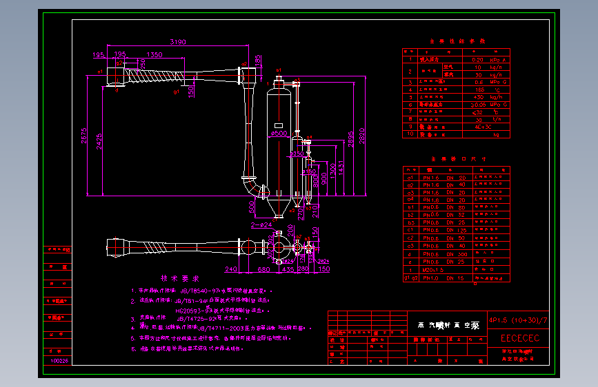Click the JB/T4711-2003 standard reference
Image resolution: width=598 pixels, height=387 pixels.
click(x=221, y=328)
